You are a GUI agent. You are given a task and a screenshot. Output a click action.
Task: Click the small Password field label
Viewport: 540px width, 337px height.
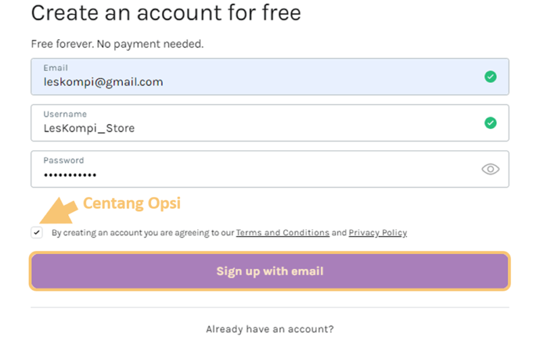[x=63, y=160]
